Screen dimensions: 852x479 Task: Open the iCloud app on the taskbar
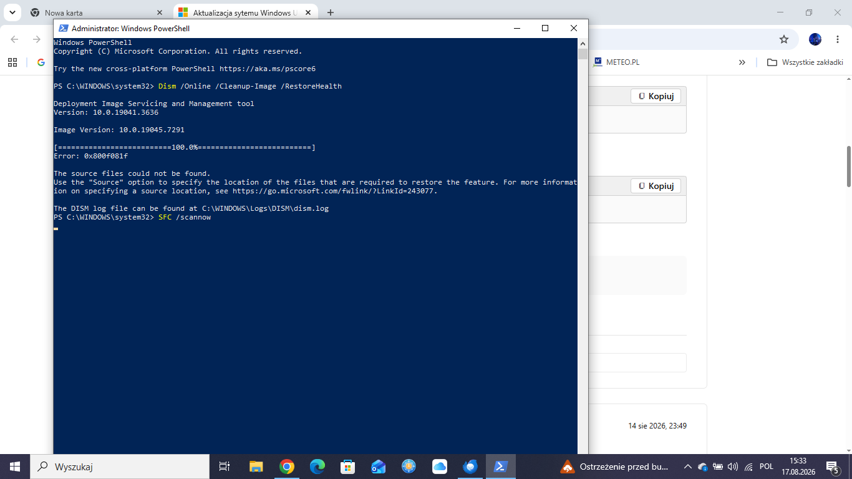pos(440,467)
